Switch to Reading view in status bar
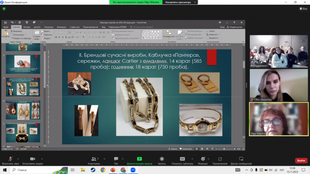 point(207,149)
